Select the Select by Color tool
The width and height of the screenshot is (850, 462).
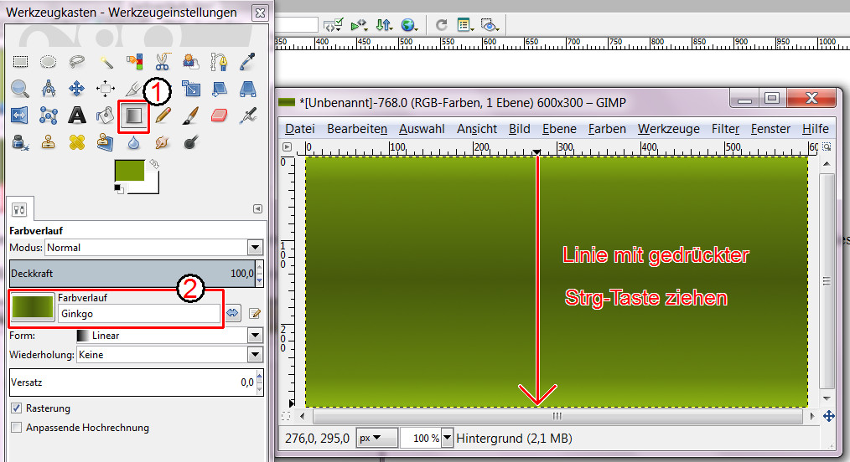coord(134,62)
